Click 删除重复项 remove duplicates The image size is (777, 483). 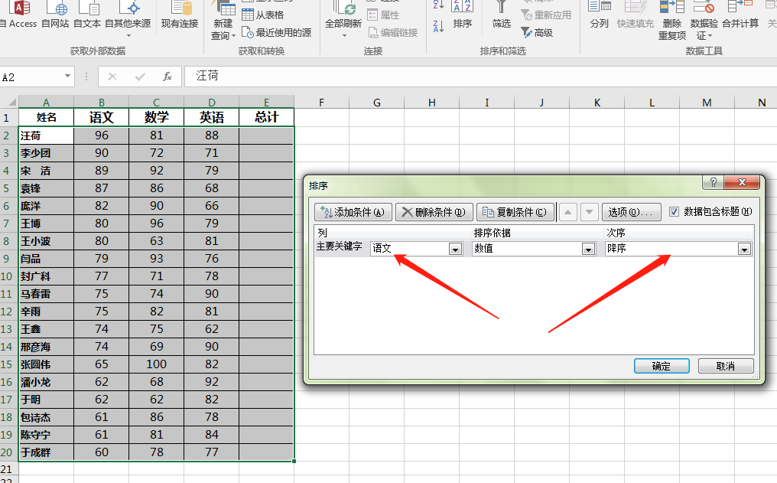coord(672,21)
